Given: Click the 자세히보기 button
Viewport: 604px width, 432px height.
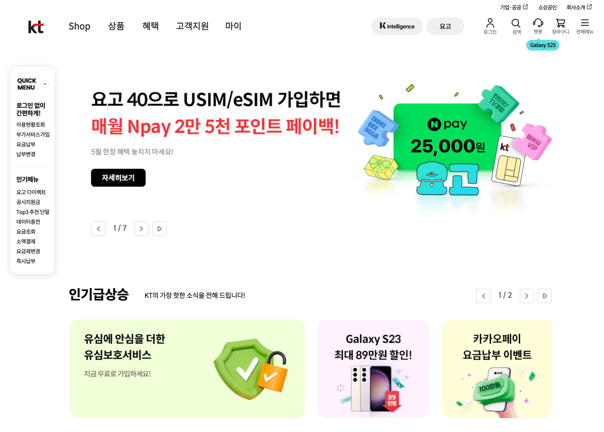Looking at the screenshot, I should [118, 178].
